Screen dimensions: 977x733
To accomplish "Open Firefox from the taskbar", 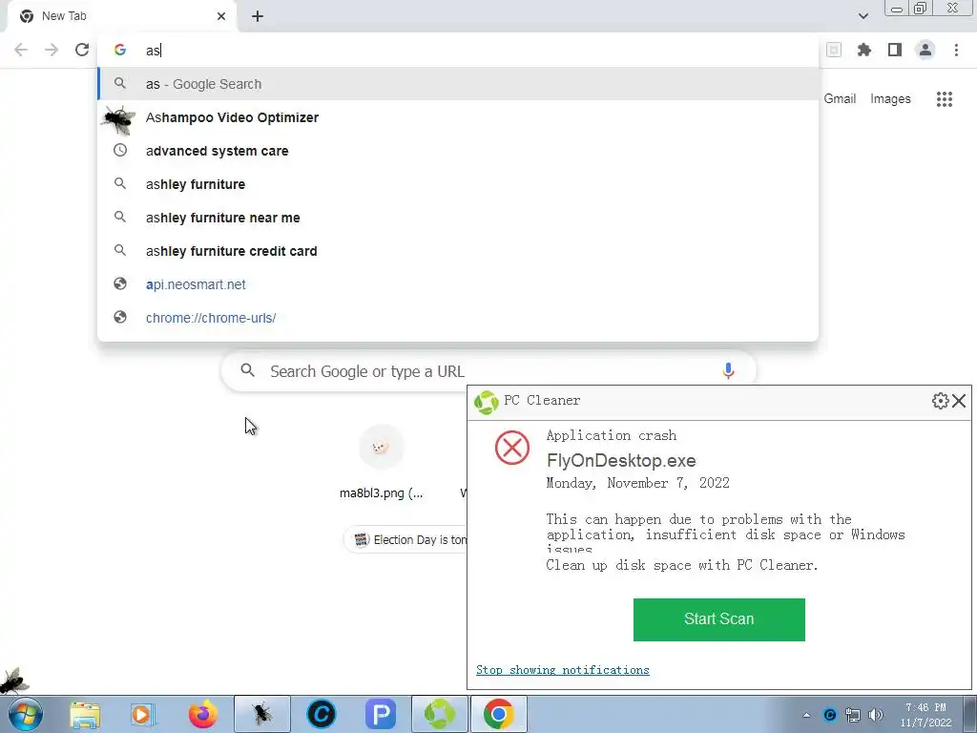I will pos(203,714).
